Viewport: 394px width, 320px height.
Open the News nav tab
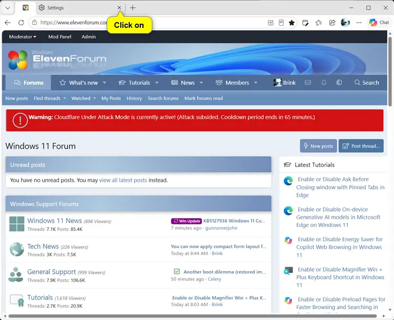click(x=183, y=82)
